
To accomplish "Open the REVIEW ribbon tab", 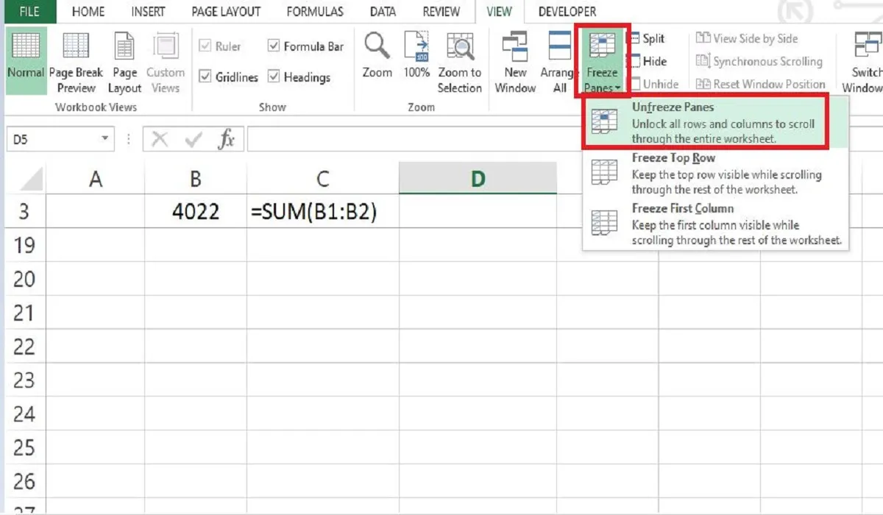I will point(441,12).
